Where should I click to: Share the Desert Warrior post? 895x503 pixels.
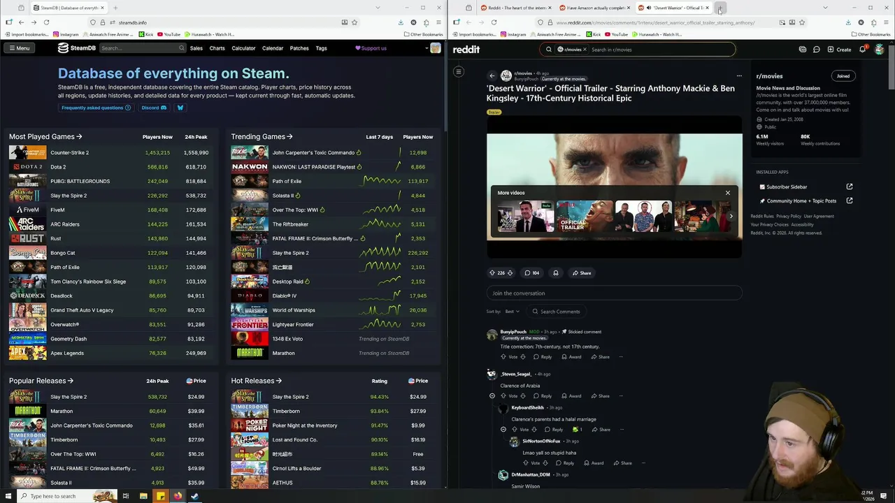pos(582,273)
